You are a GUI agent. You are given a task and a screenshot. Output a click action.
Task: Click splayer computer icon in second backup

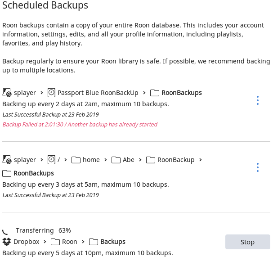click(x=7, y=160)
